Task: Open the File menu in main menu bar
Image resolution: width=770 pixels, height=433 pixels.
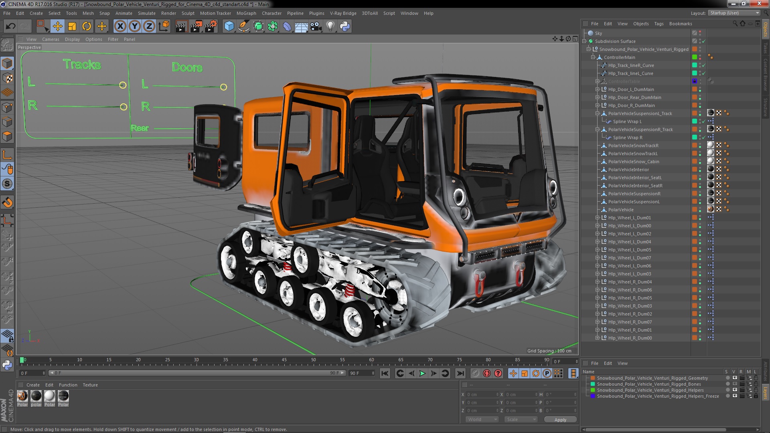Action: coord(7,13)
